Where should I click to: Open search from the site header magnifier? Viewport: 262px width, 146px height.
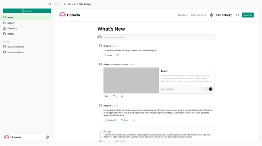(237, 15)
